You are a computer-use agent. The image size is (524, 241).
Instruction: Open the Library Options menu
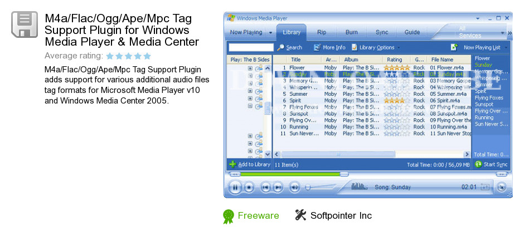click(x=375, y=47)
